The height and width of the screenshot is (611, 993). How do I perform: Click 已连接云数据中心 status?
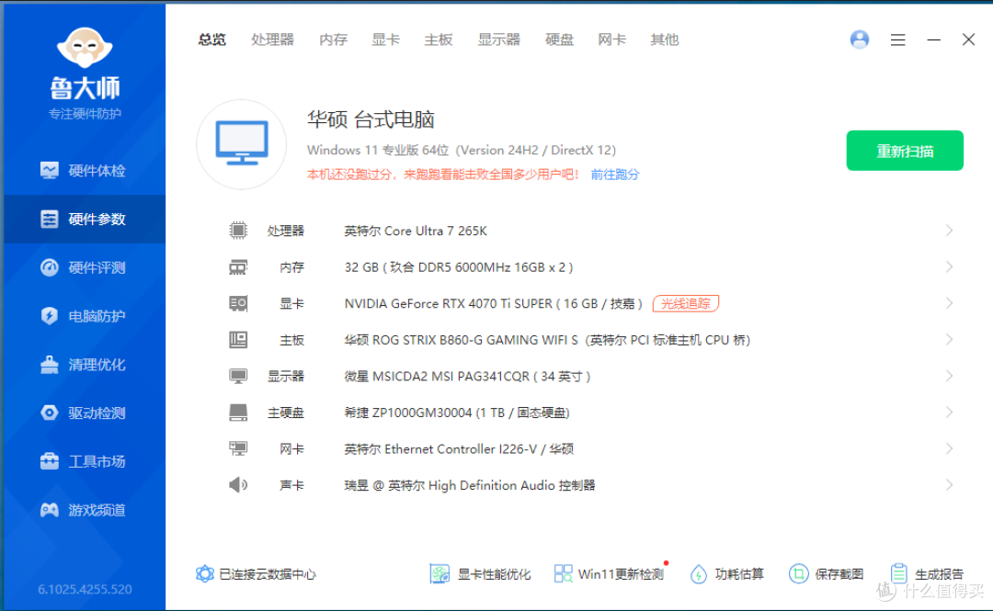(256, 573)
